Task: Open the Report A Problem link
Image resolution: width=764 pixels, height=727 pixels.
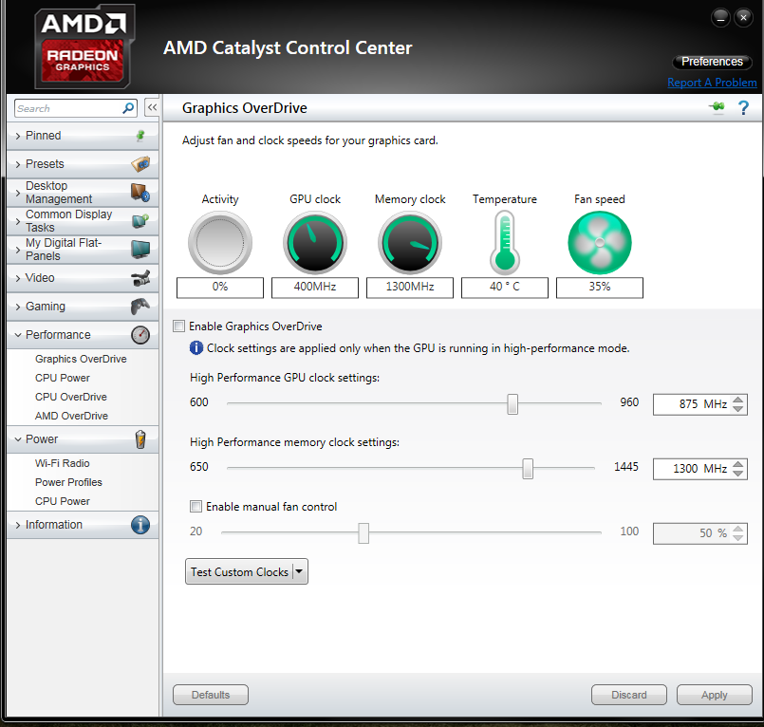Action: pos(712,83)
